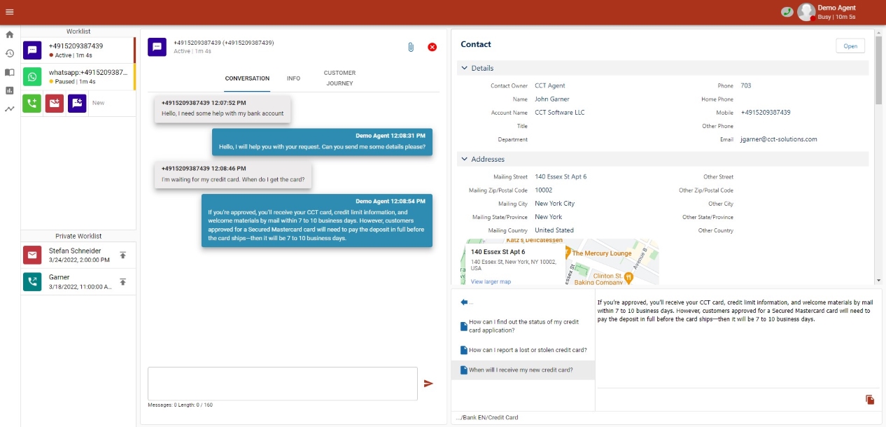Screen dimensions: 886x427
Task: Start a new email with red icon
Action: [x=54, y=103]
